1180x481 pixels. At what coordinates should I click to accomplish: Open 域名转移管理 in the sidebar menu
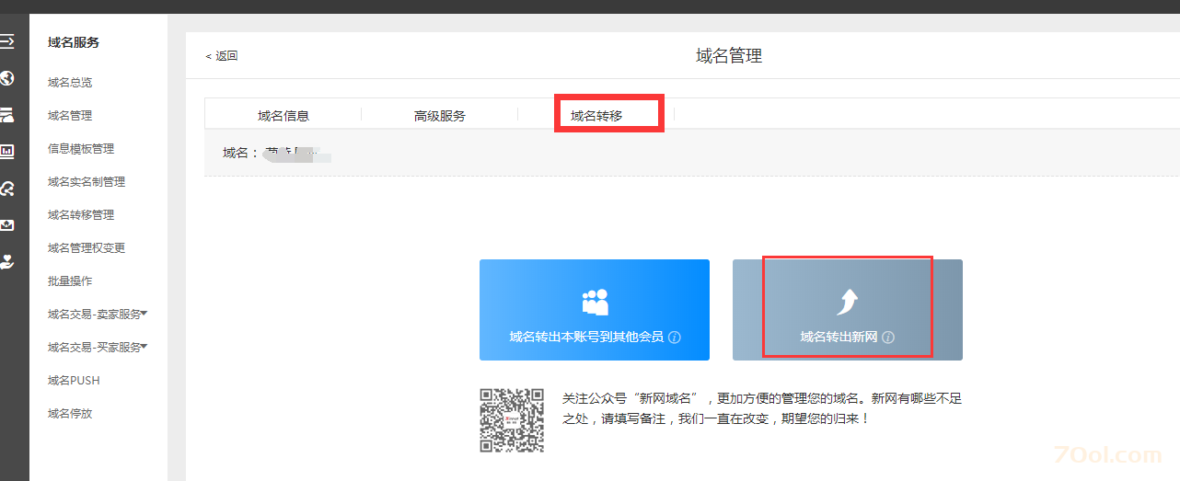[81, 215]
